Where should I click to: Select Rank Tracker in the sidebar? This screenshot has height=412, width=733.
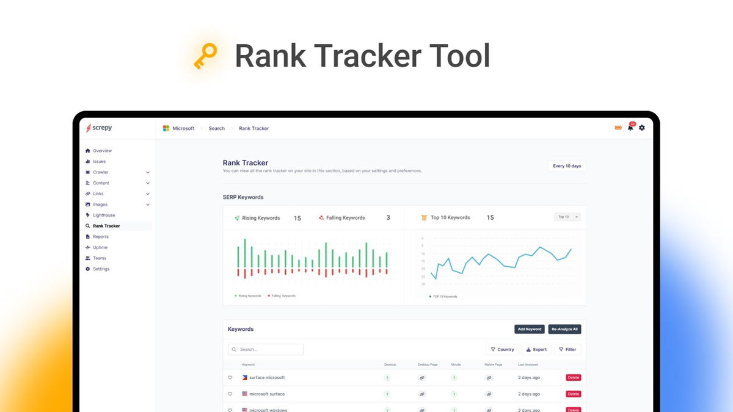105,226
